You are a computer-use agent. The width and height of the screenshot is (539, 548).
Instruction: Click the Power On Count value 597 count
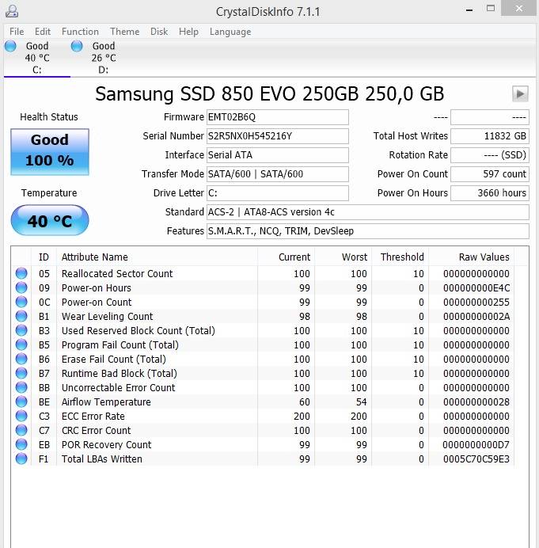coord(490,174)
